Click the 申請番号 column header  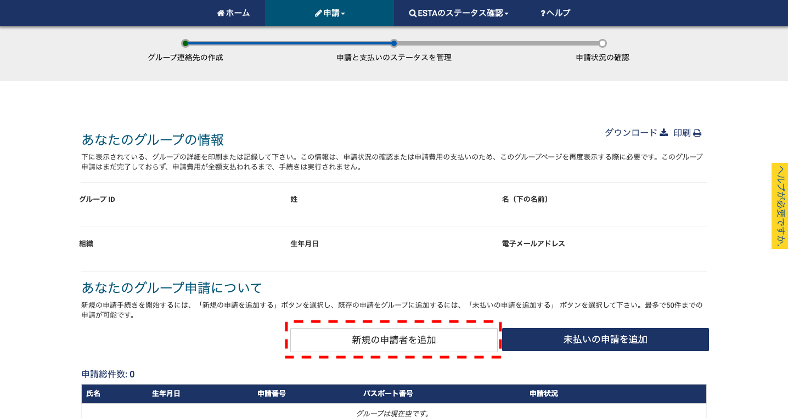pos(271,394)
